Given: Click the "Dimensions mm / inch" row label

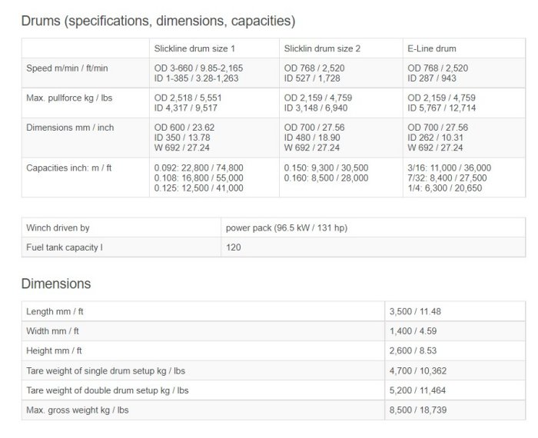Looking at the screenshot, I should pyautogui.click(x=70, y=128).
